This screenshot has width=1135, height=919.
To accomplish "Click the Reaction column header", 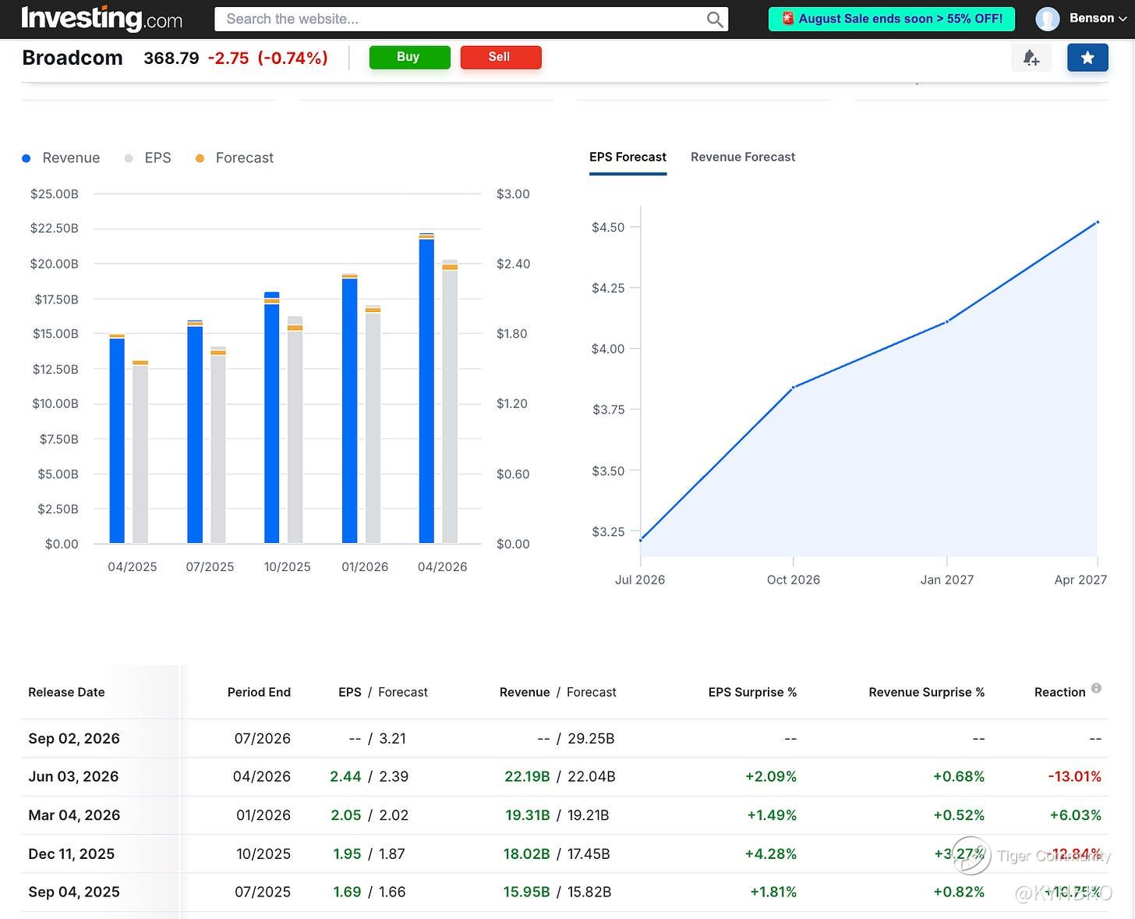I will coord(1059,692).
